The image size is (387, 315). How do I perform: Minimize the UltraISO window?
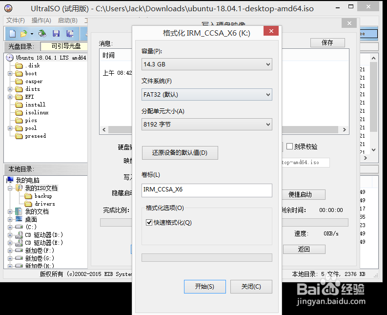pyautogui.click(x=338, y=7)
